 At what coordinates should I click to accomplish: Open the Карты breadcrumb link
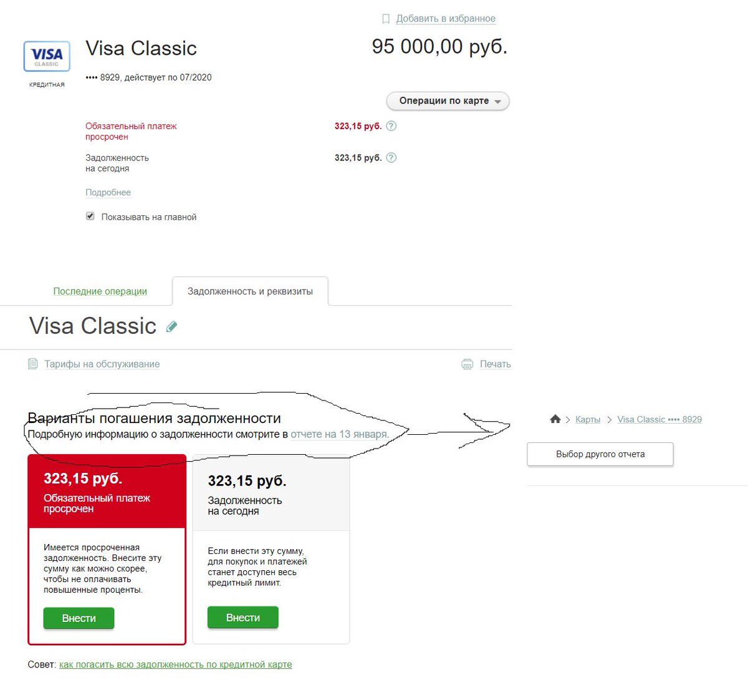tap(588, 419)
